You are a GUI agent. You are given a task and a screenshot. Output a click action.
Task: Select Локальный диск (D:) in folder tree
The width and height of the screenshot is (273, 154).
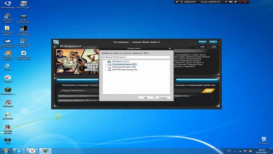pyautogui.click(x=124, y=64)
